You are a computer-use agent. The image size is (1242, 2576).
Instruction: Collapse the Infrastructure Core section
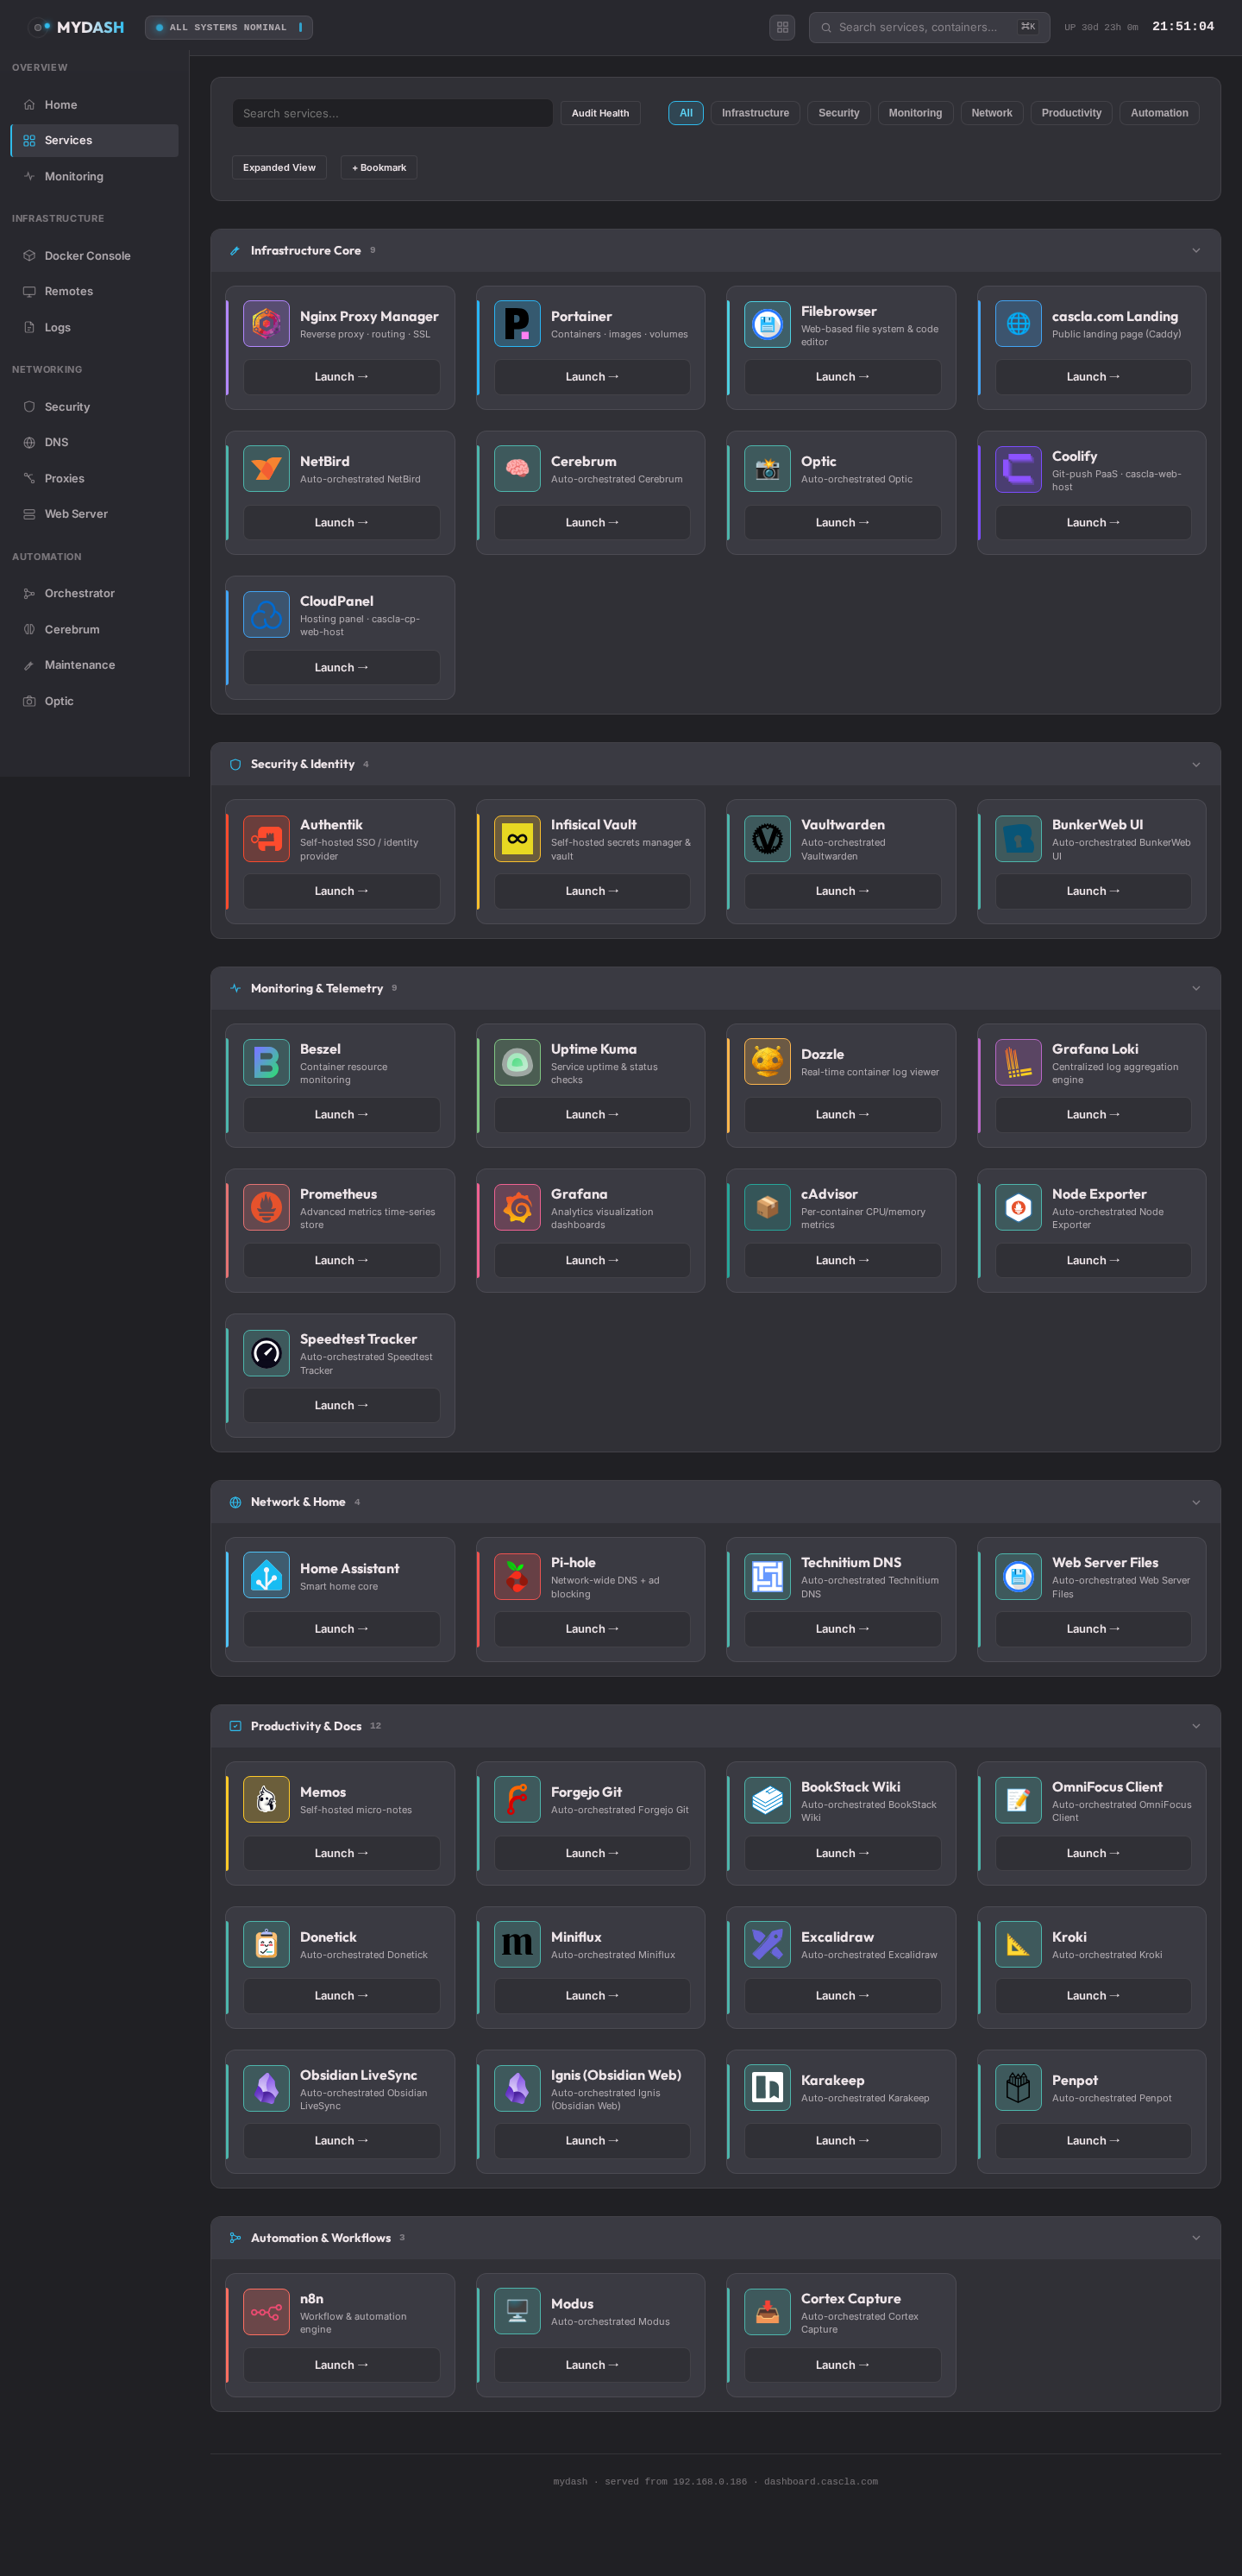tap(1196, 250)
